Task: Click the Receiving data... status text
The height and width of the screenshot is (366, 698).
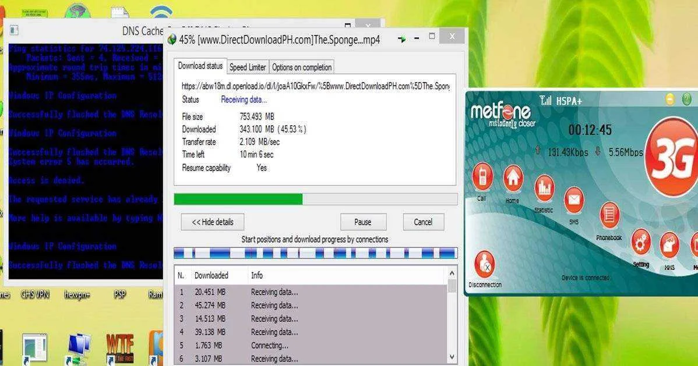Action: pos(244,100)
